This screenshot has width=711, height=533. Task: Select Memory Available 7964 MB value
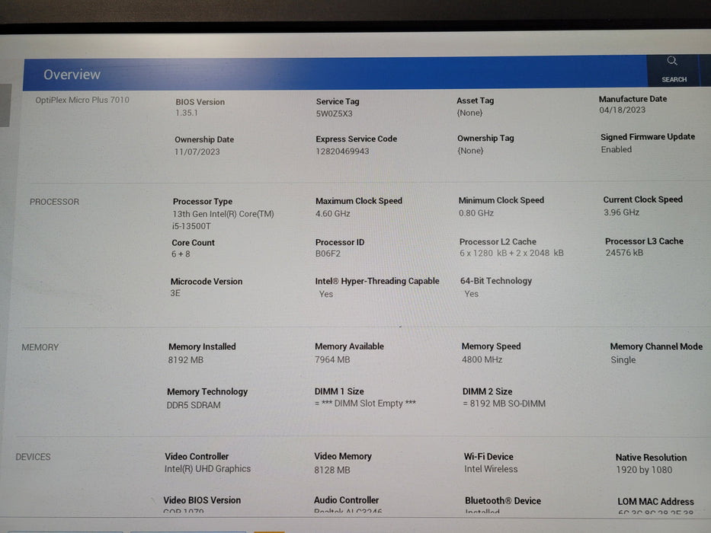(332, 359)
